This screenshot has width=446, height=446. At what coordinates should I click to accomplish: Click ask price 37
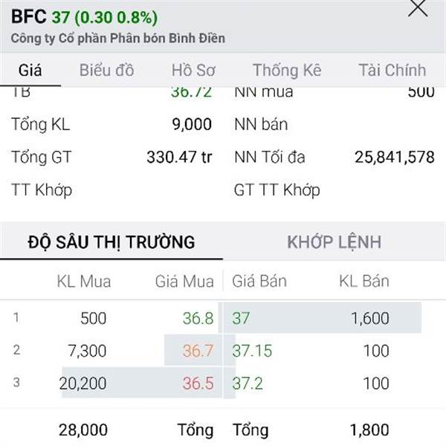241,318
